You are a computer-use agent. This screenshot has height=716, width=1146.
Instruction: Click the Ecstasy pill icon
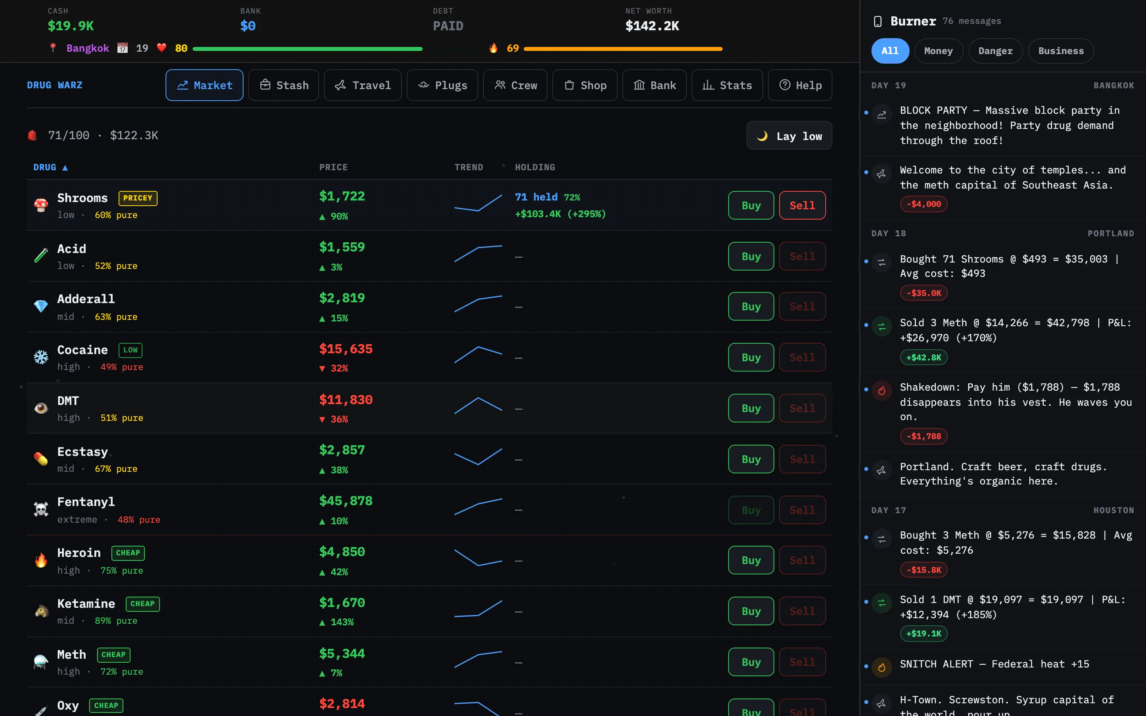41,458
